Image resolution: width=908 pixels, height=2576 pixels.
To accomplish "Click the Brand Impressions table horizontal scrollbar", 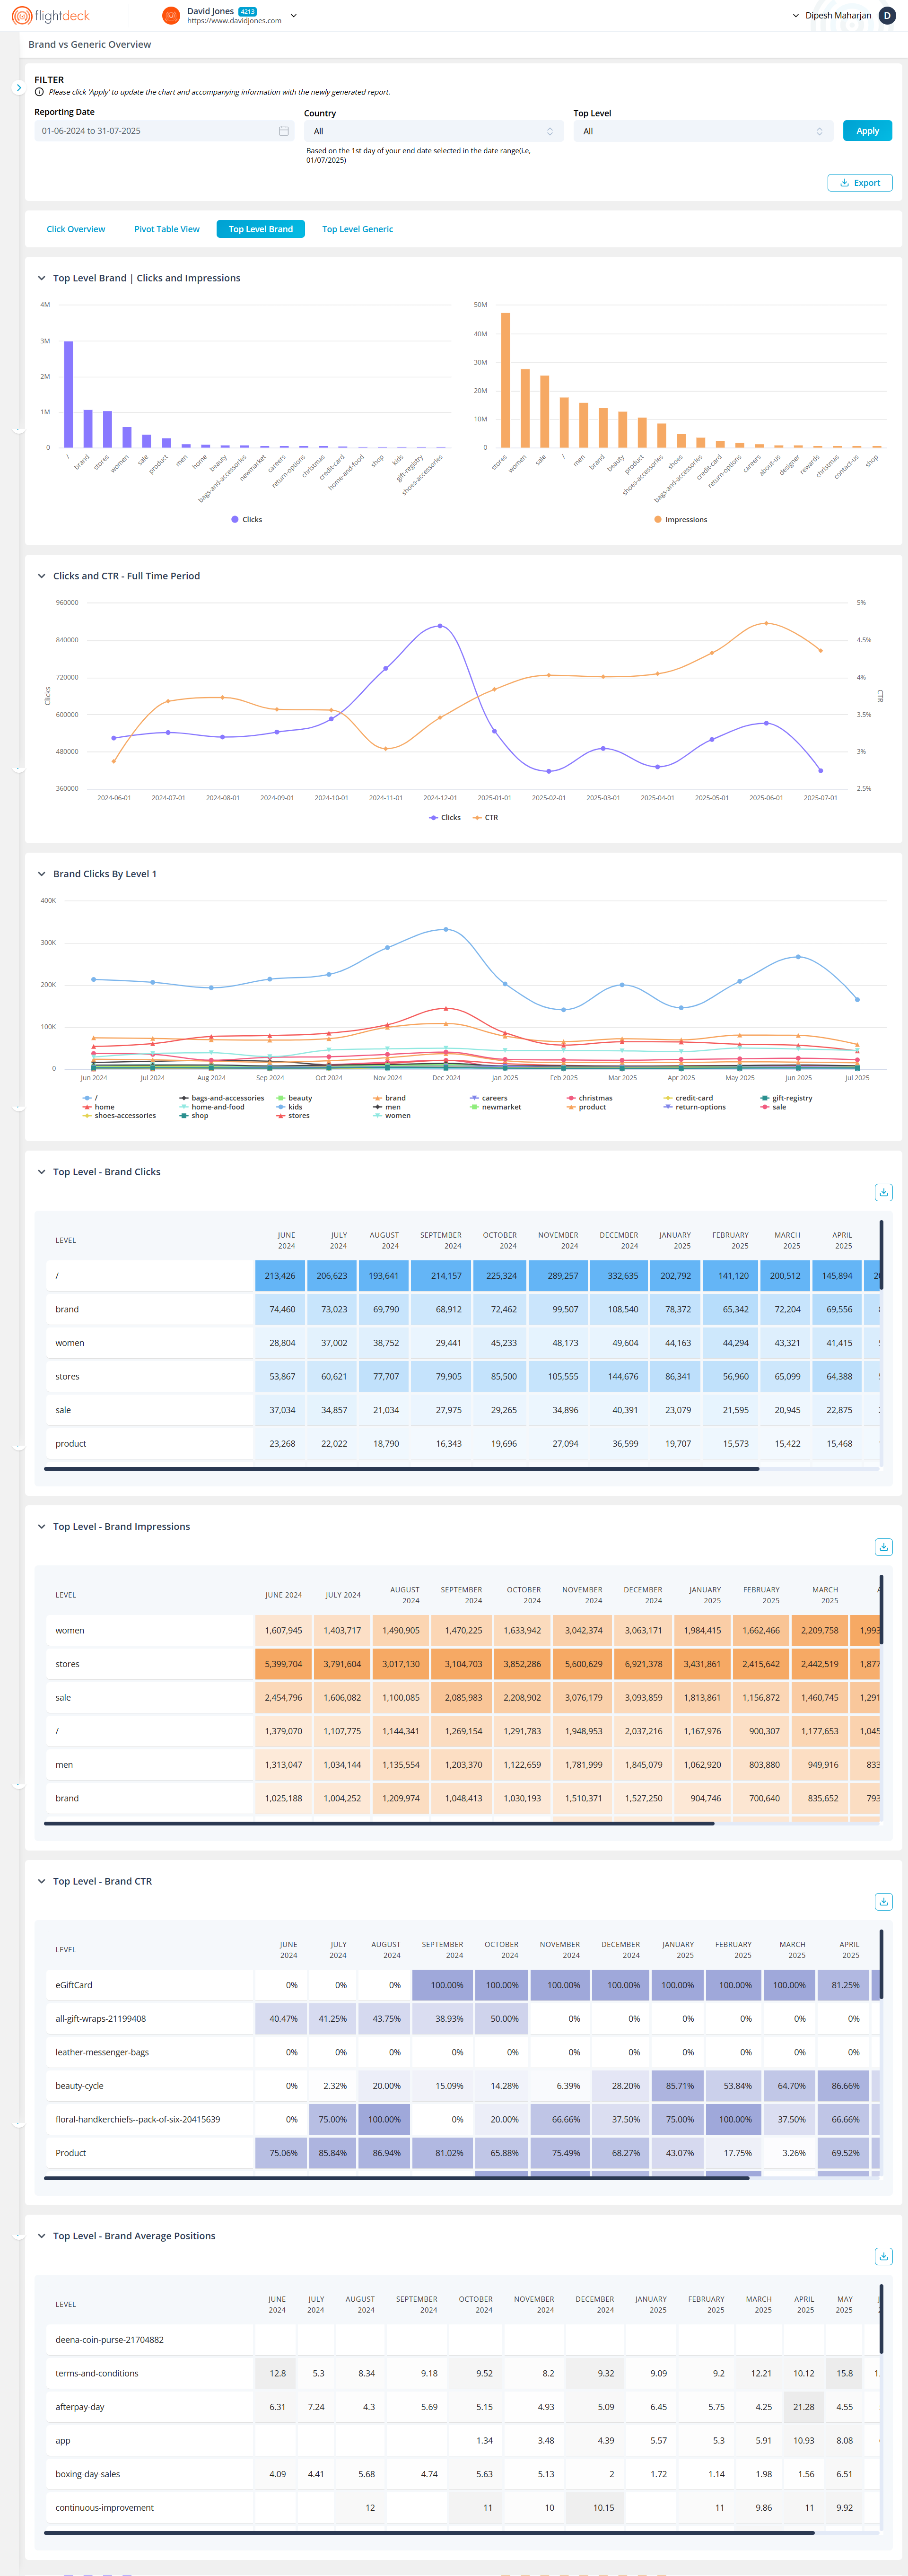I will point(379,1824).
